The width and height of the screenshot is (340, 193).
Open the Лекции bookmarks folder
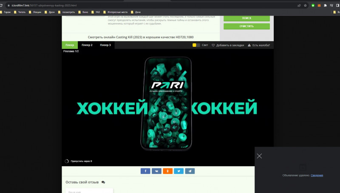[x=35, y=12]
